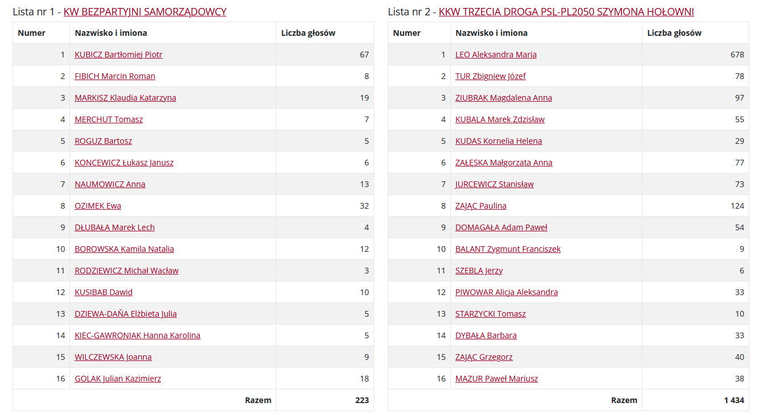Open KONCEWICZ Łukasz Janusz profile
The height and width of the screenshot is (415, 763).
pyautogui.click(x=124, y=163)
